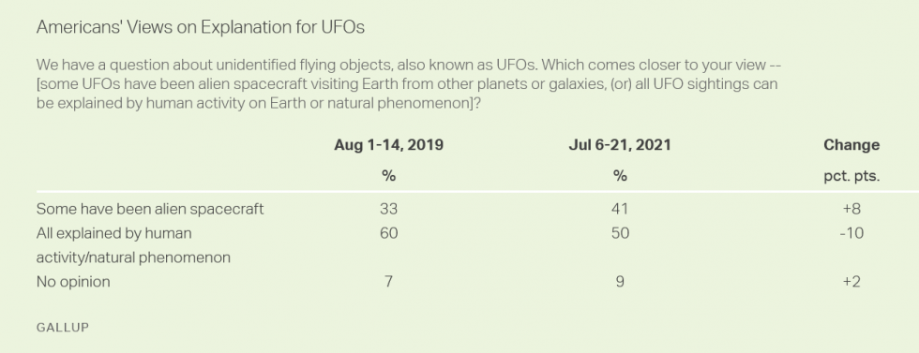Click the 'Change' column header
The height and width of the screenshot is (353, 919).
851,145
